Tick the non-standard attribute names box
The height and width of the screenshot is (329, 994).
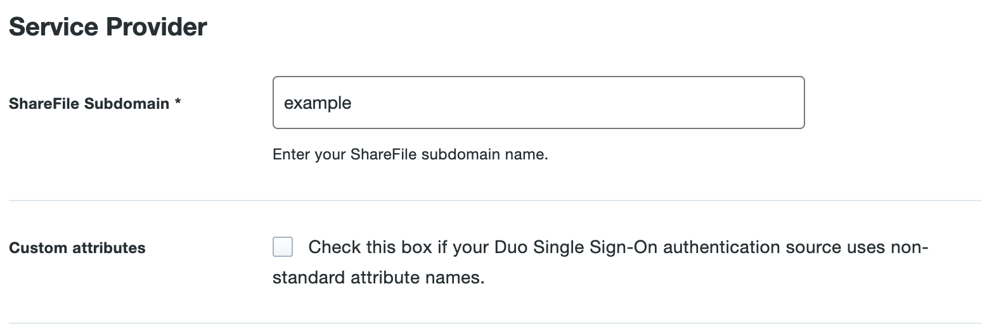coord(283,247)
